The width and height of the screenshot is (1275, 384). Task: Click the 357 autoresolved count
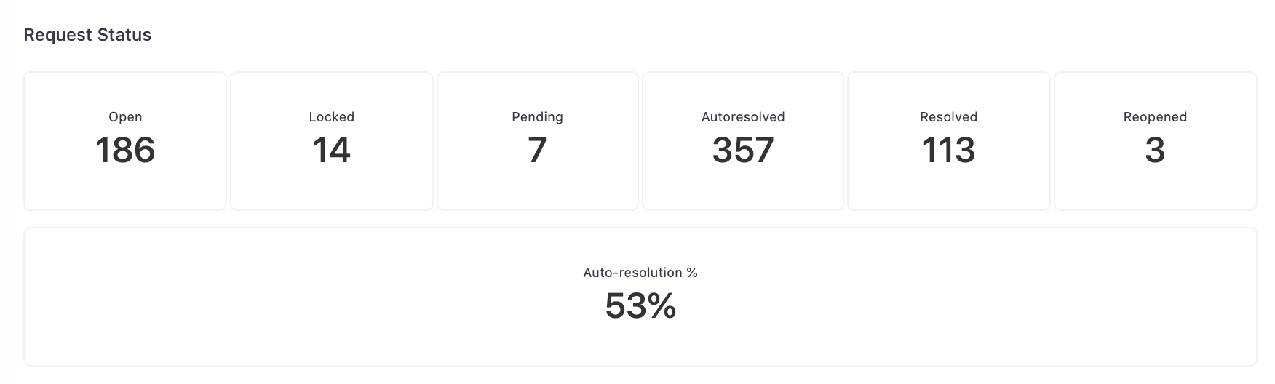pyautogui.click(x=743, y=150)
